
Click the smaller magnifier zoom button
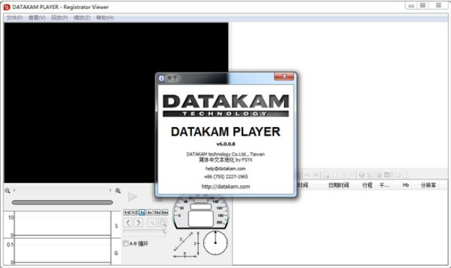tap(152, 222)
